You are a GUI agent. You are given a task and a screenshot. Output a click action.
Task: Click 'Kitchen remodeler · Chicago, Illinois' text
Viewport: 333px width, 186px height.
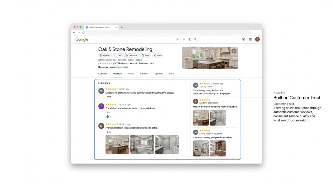point(116,60)
